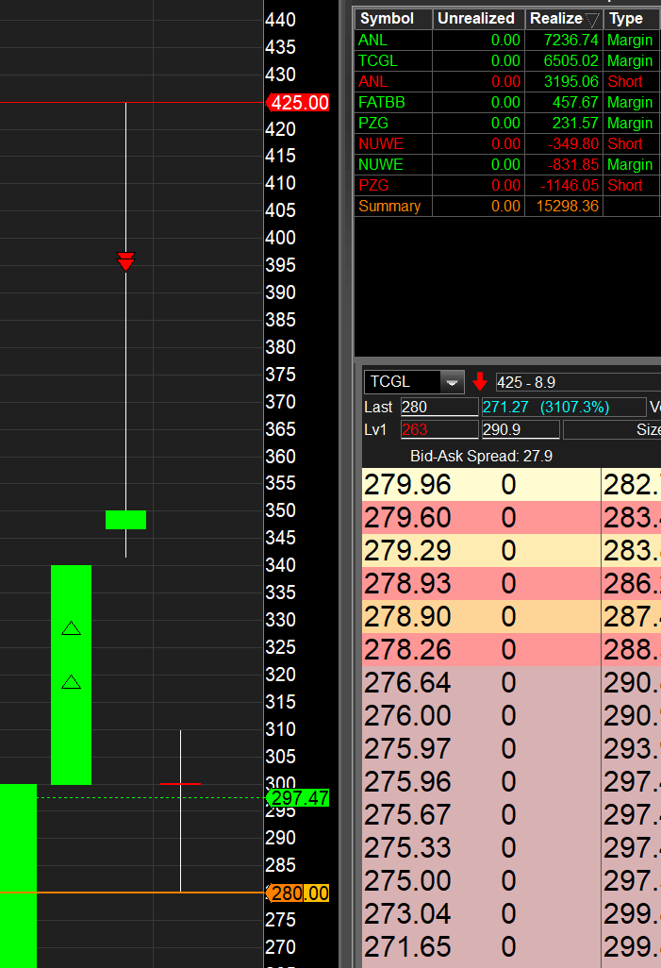
Task: Select the red PZG row with -1146.05
Action: click(507, 185)
